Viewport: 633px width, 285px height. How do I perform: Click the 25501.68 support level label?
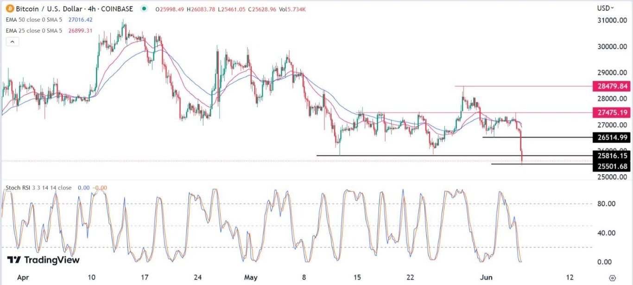pos(611,166)
